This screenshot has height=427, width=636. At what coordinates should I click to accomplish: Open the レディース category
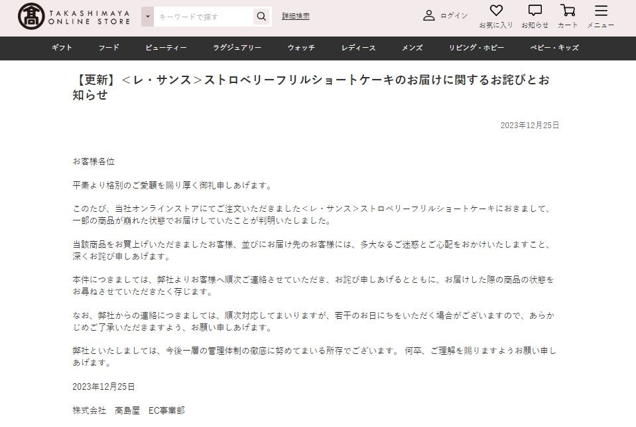coord(358,48)
